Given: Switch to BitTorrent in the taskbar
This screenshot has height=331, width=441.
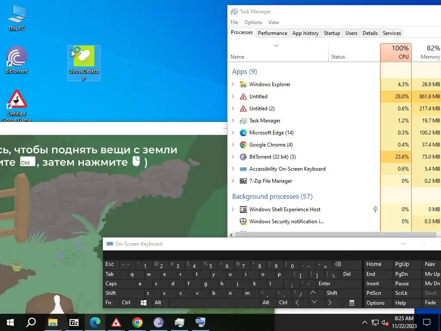Looking at the screenshot, I should pos(158,322).
